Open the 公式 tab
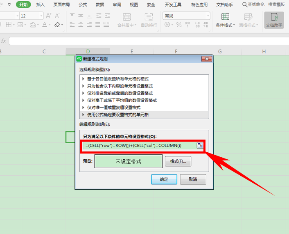 [83, 5]
